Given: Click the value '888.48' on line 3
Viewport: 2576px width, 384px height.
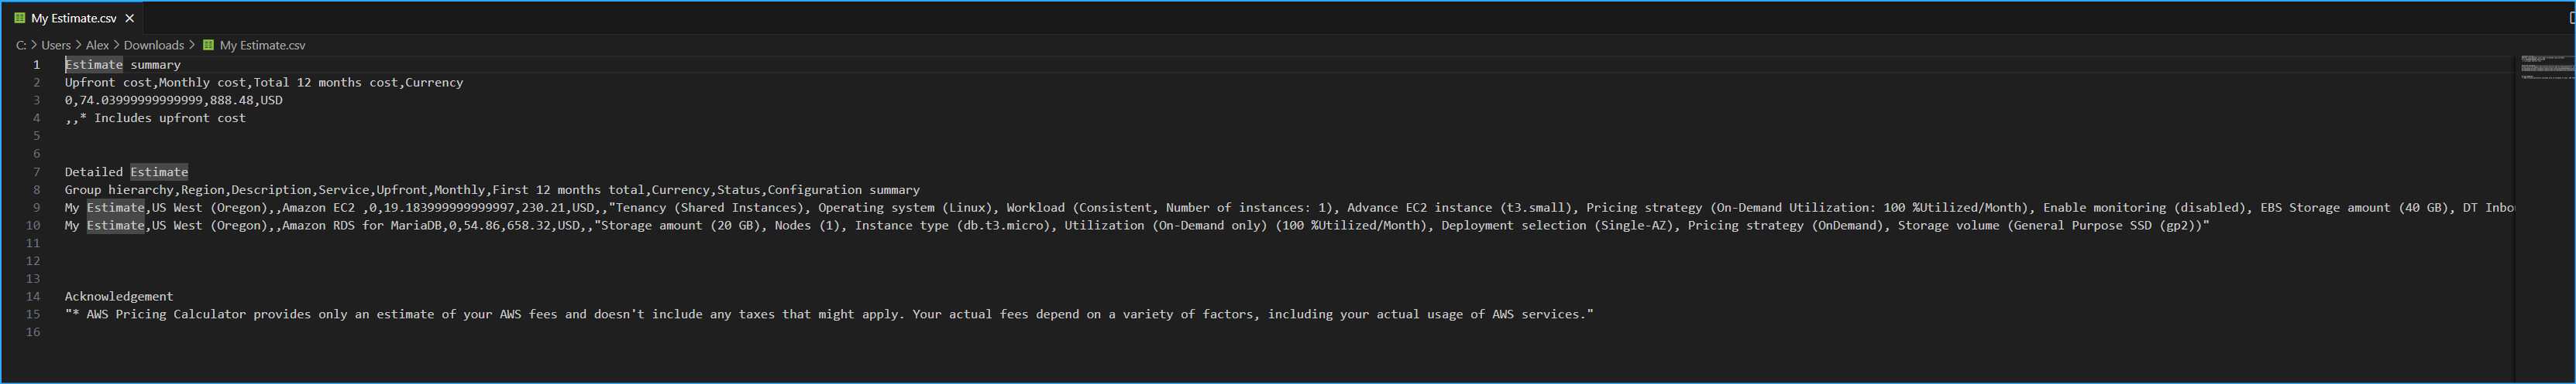Looking at the screenshot, I should pos(232,100).
